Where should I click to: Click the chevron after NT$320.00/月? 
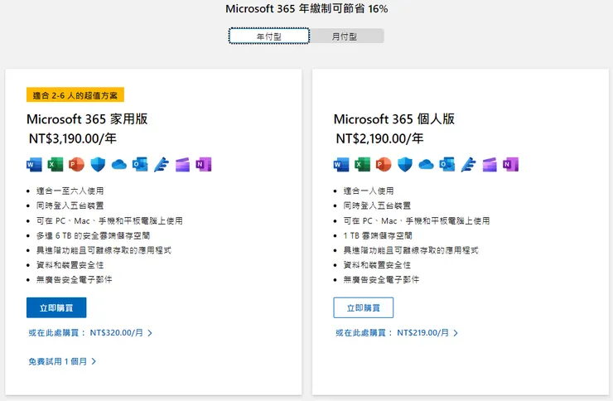[150, 333]
